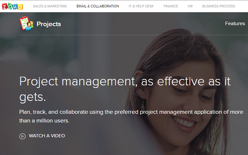Image resolution: width=248 pixels, height=155 pixels.
Task: Select Email & Collaboration in the top nav
Action: pyautogui.click(x=98, y=6)
